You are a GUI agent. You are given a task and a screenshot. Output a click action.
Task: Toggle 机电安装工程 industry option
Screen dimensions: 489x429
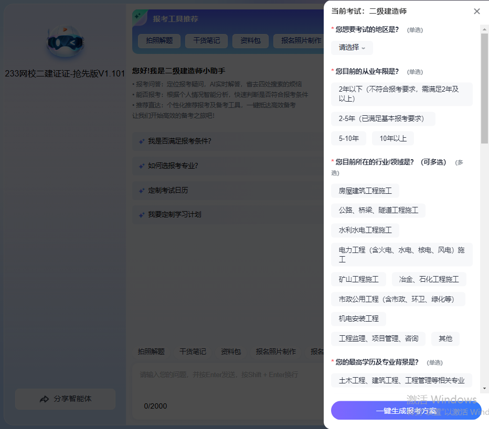point(358,318)
